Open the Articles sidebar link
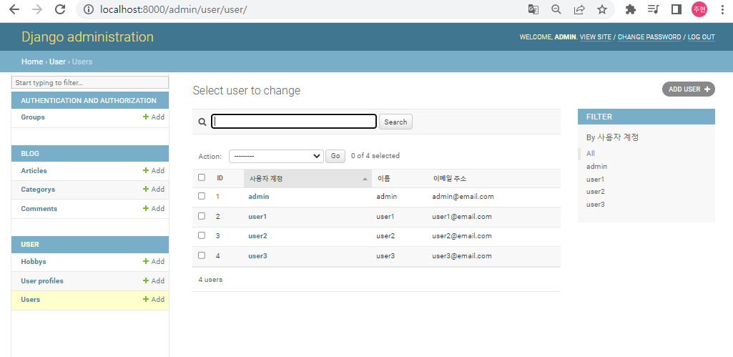Image resolution: width=733 pixels, height=357 pixels. [x=34, y=171]
